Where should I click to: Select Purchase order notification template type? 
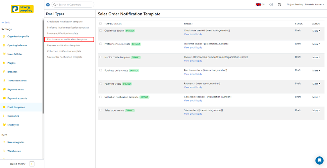[x=67, y=39]
